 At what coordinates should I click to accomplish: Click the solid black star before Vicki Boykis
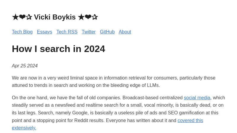tap(15, 17)
